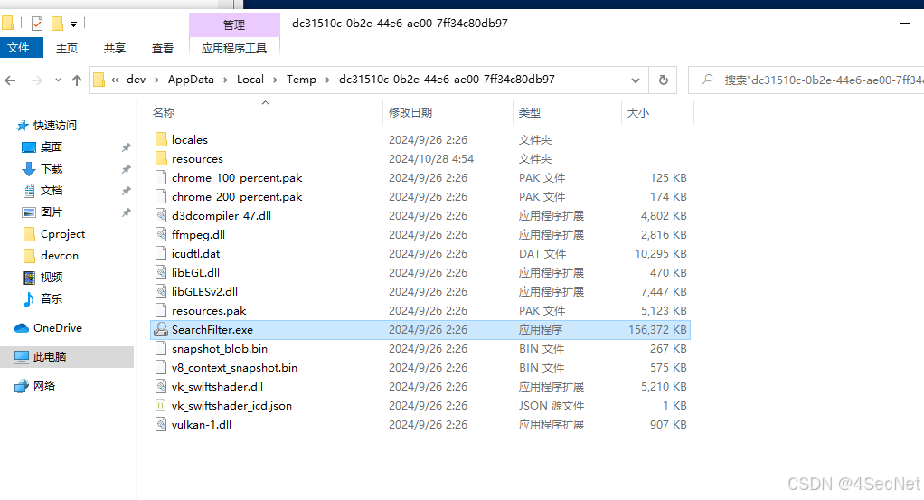Image resolution: width=924 pixels, height=500 pixels.
Task: Switch to the 查看 View ribbon tab
Action: tap(162, 48)
